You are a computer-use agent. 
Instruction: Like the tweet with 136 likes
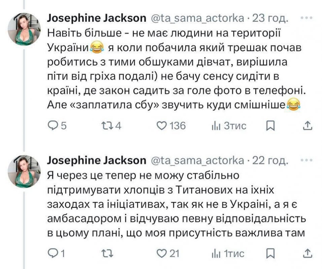click(163, 126)
